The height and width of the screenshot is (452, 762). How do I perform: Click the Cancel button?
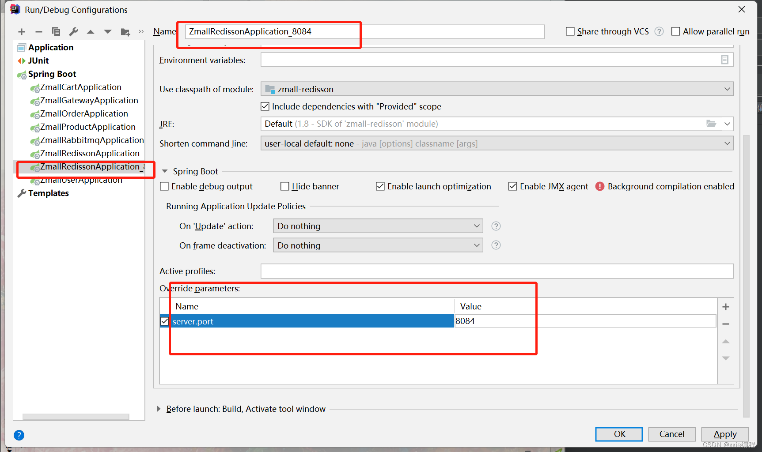coord(672,434)
